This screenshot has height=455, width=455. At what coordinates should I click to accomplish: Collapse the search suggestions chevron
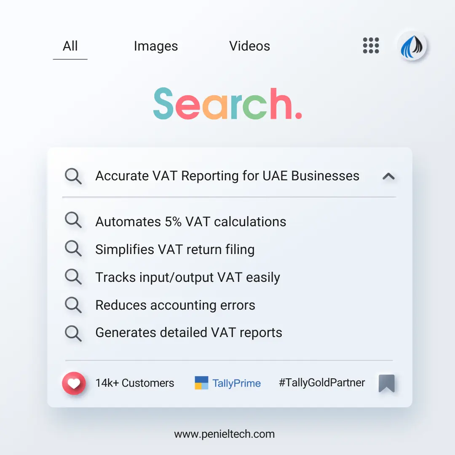[388, 177]
